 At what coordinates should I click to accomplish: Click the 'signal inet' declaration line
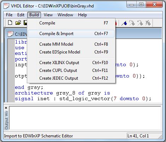tap(83, 99)
